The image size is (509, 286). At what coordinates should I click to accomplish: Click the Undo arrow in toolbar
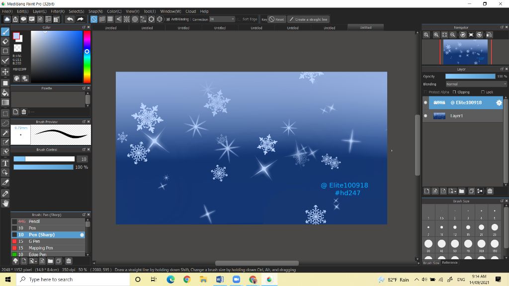tap(70, 19)
